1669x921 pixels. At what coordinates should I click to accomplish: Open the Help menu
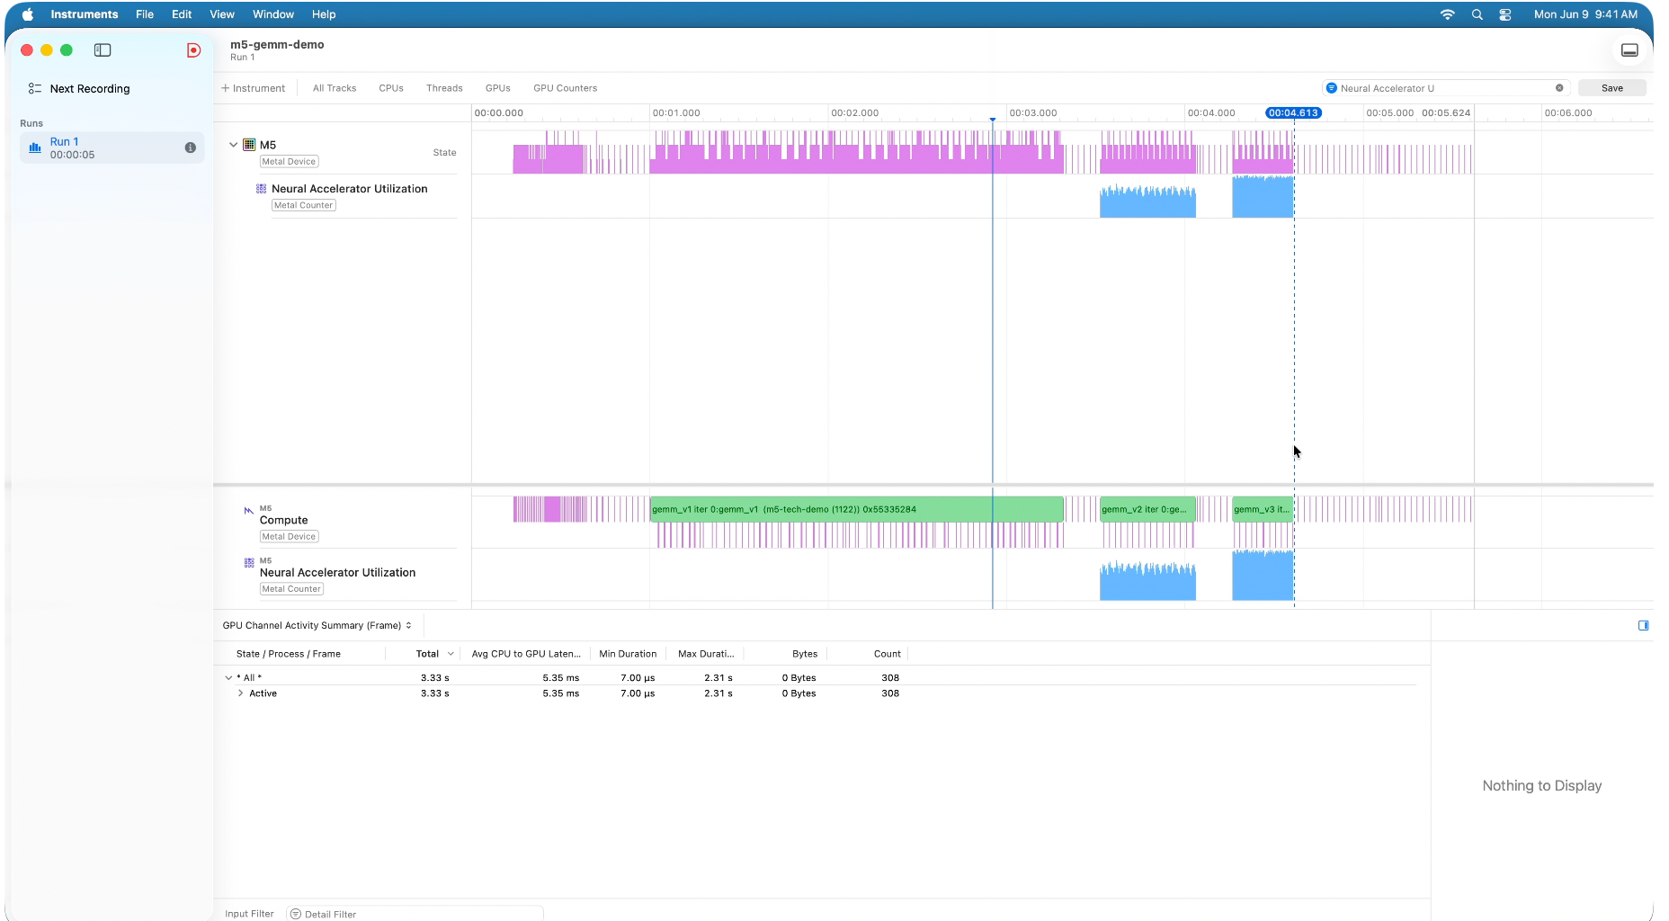tap(324, 14)
